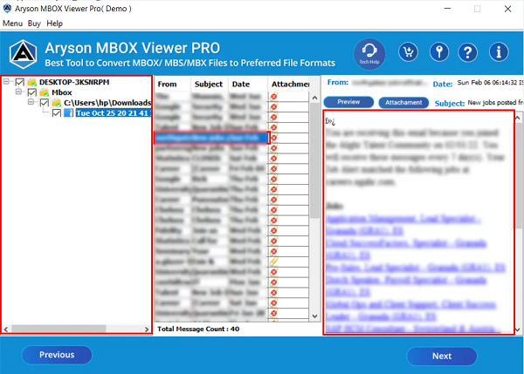Click the Previous button

pyautogui.click(x=57, y=355)
